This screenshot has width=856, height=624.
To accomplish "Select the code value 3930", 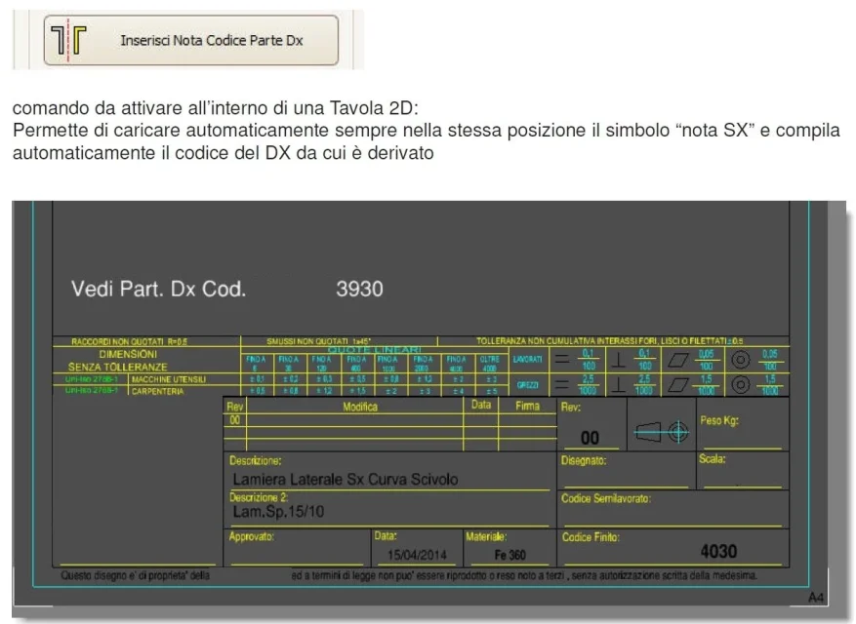I will coord(360,290).
